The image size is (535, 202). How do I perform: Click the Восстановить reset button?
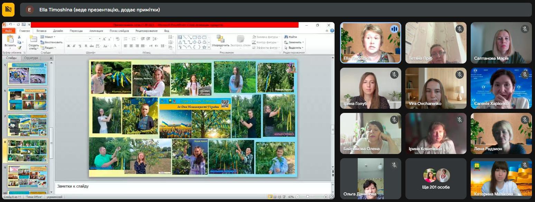(x=51, y=42)
